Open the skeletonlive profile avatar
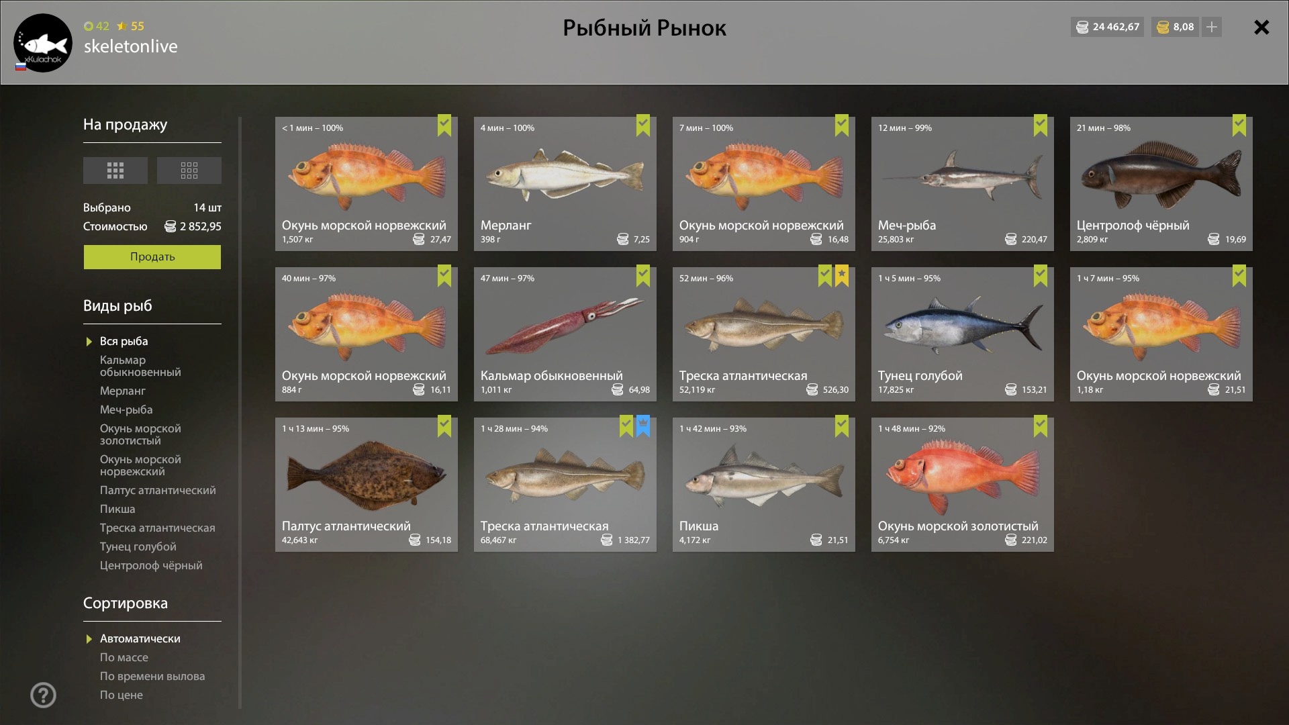The height and width of the screenshot is (725, 1289). point(43,43)
